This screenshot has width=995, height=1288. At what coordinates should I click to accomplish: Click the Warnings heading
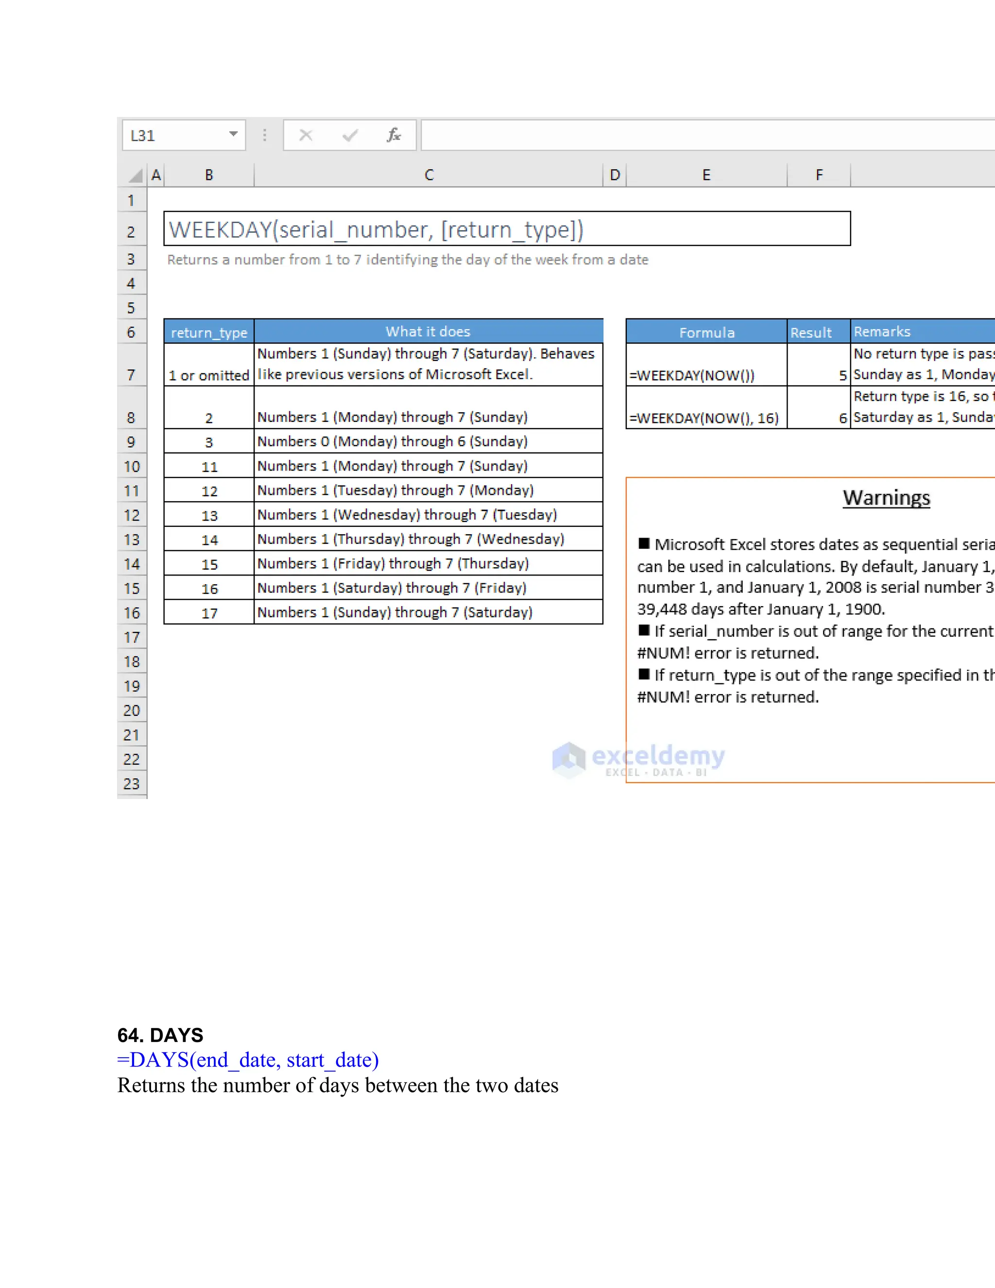coord(886,498)
